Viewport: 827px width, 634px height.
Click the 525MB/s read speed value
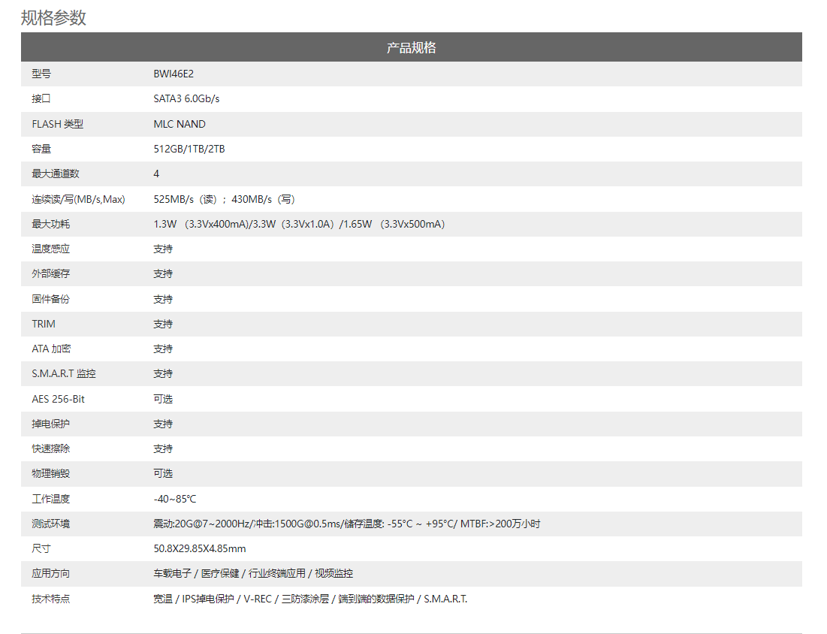coord(224,199)
